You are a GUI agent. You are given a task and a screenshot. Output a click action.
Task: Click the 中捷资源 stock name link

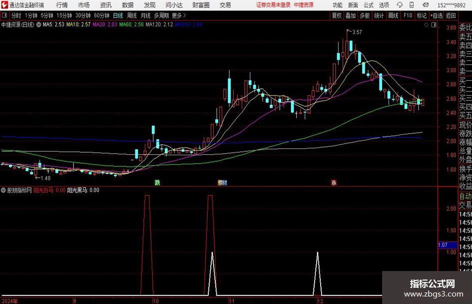304,5
